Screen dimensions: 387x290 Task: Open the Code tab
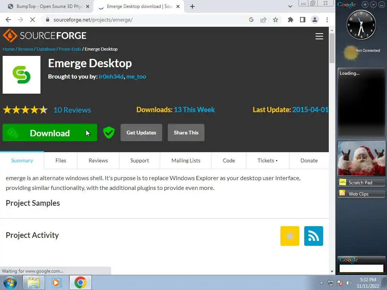coord(229,160)
